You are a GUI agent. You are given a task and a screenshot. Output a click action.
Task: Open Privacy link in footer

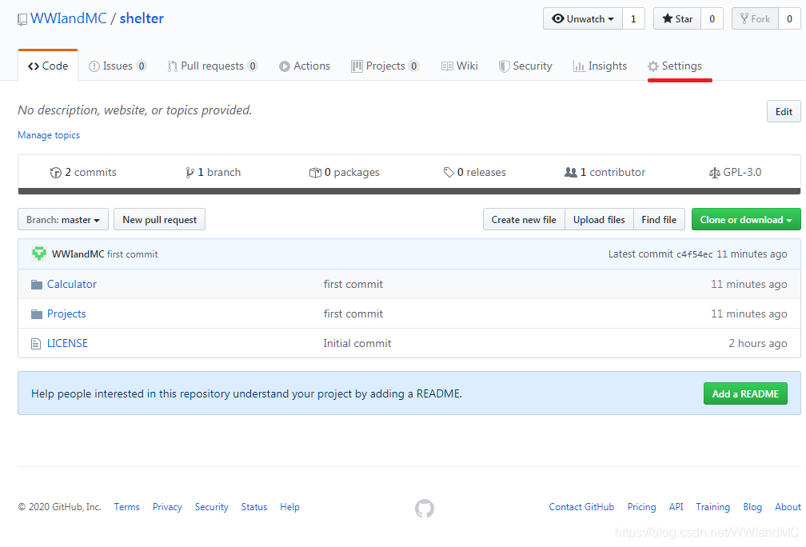point(168,507)
